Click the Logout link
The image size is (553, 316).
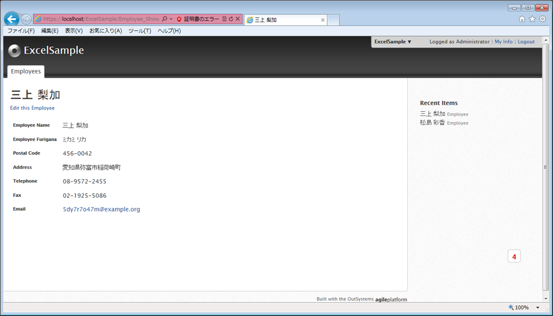click(x=526, y=42)
